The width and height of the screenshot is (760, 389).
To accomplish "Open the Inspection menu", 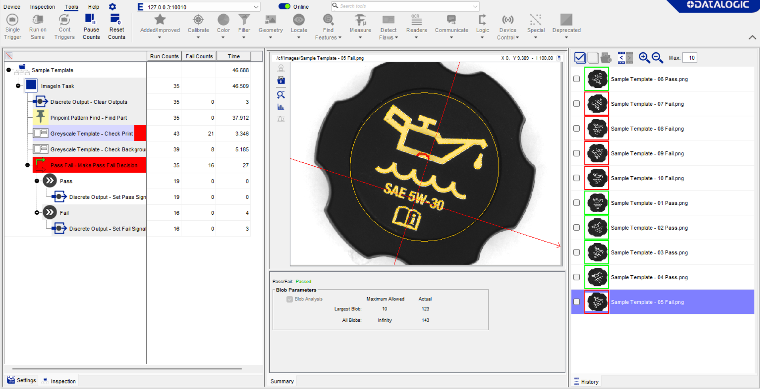I will pos(42,7).
